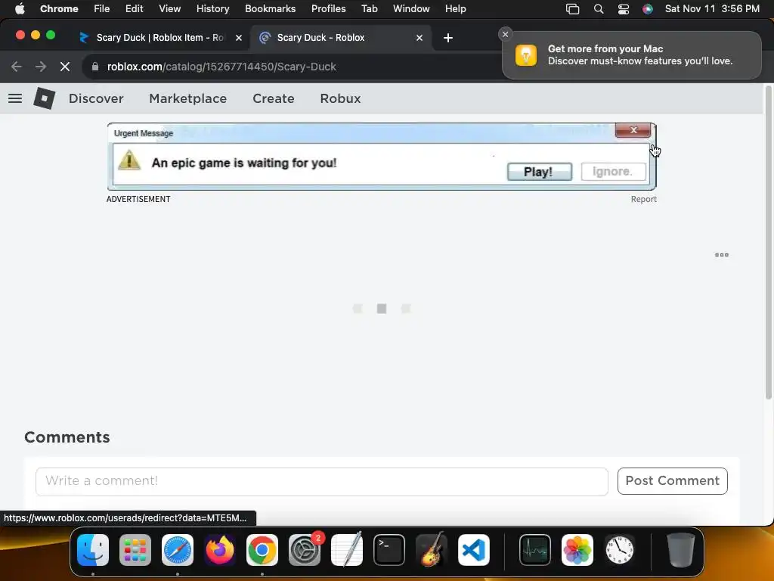Screen dimensions: 774x581
Task: Open the three-dot item options menu
Action: [x=722, y=255]
